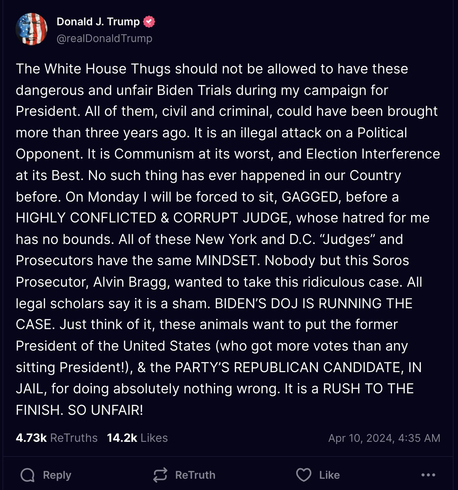The height and width of the screenshot is (490, 458).
Task: Click the @realDonaldTrump handle
Action: [104, 38]
